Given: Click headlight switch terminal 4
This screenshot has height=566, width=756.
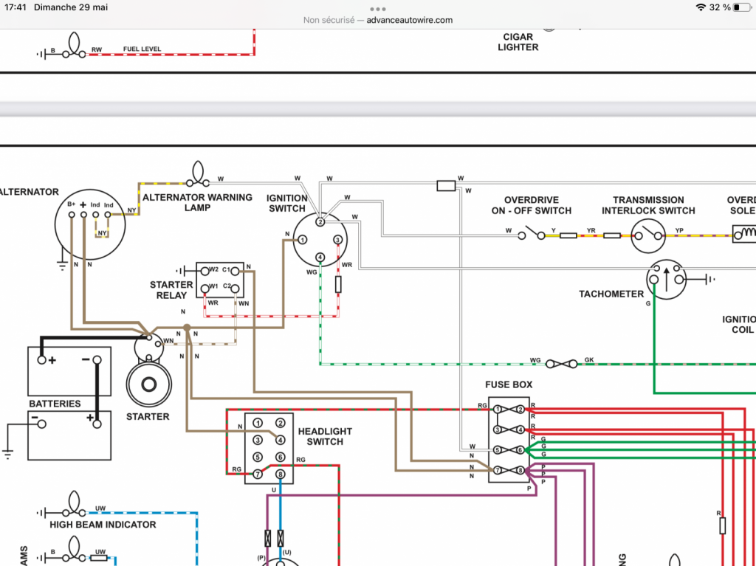Looking at the screenshot, I should click(280, 440).
